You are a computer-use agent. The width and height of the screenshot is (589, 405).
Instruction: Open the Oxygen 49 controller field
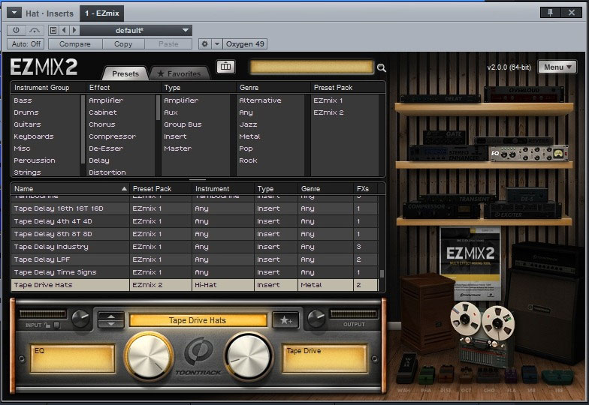[x=245, y=43]
